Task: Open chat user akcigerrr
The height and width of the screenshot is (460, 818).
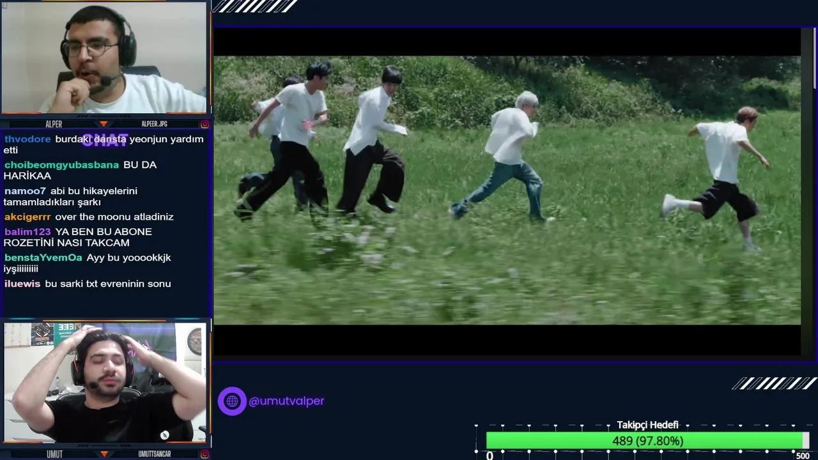Action: [27, 217]
